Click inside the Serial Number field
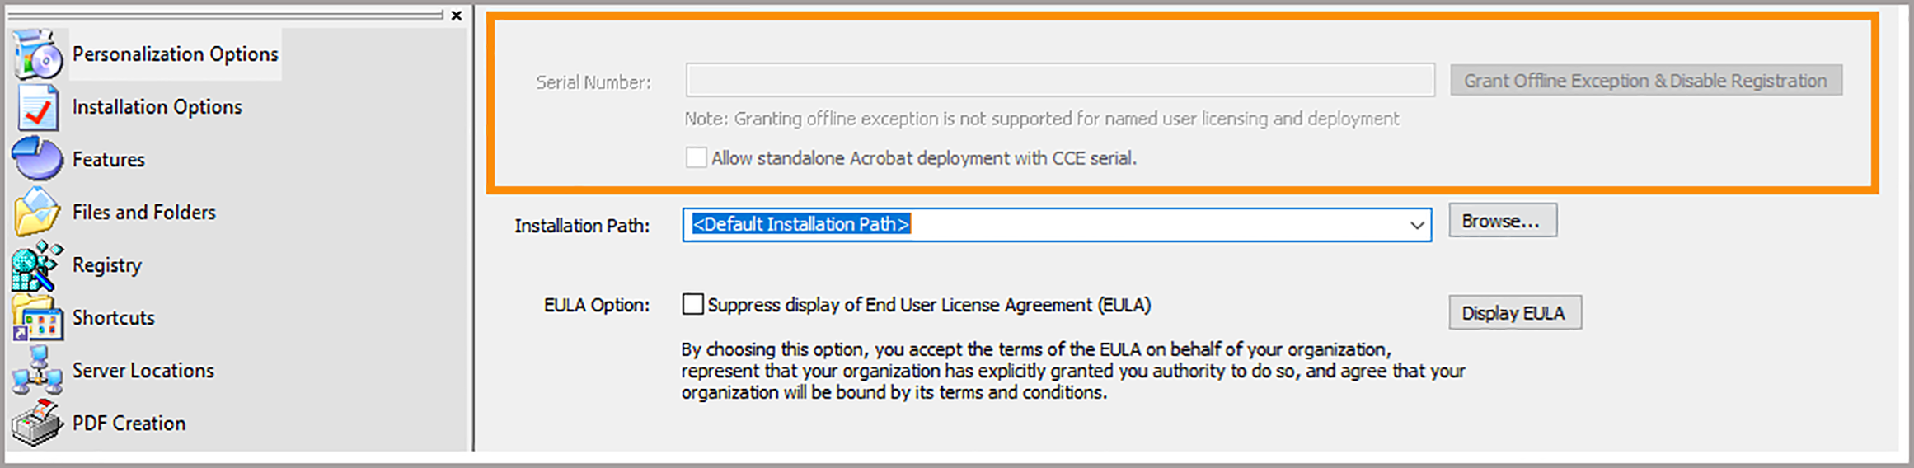Viewport: 1914px width, 468px height. (1059, 81)
